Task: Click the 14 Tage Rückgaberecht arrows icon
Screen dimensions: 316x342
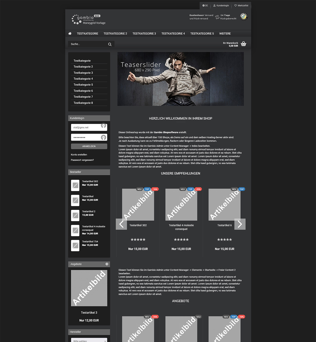Action: coord(217,17)
